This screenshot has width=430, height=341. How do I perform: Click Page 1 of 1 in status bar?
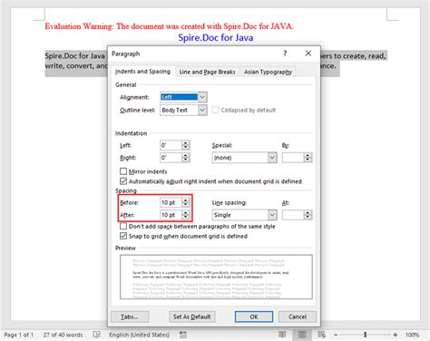pos(18,335)
